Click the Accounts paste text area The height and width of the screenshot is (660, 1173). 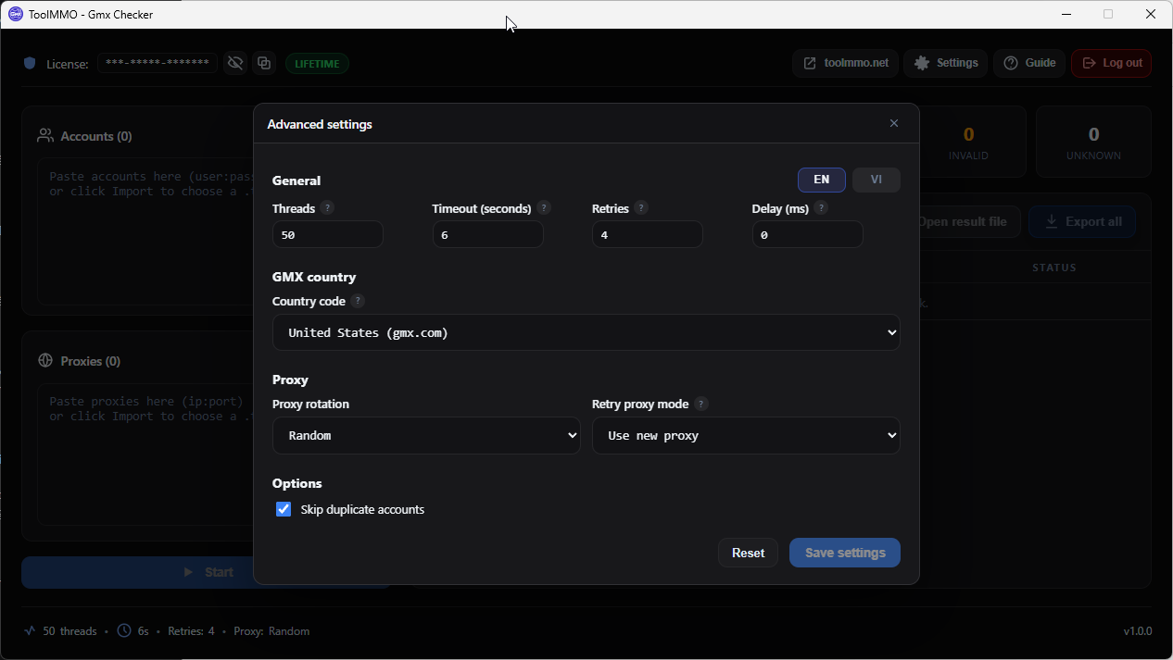pyautogui.click(x=145, y=231)
